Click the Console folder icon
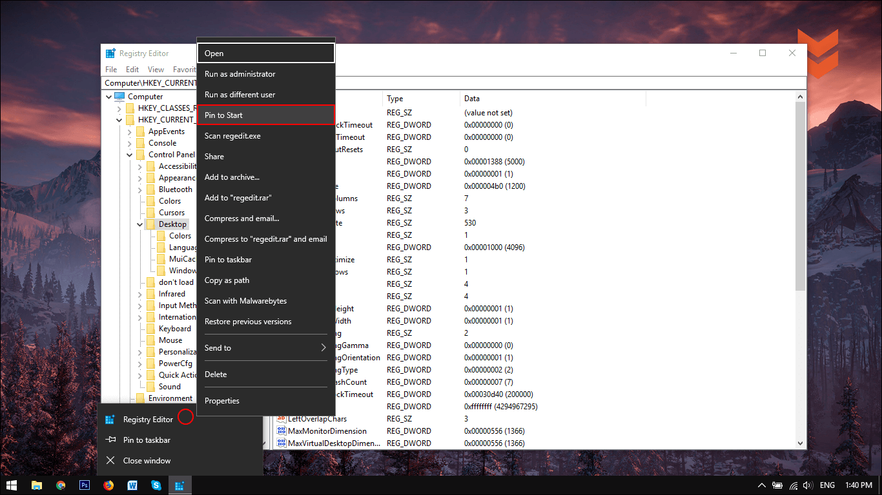The width and height of the screenshot is (882, 495). 140,142
